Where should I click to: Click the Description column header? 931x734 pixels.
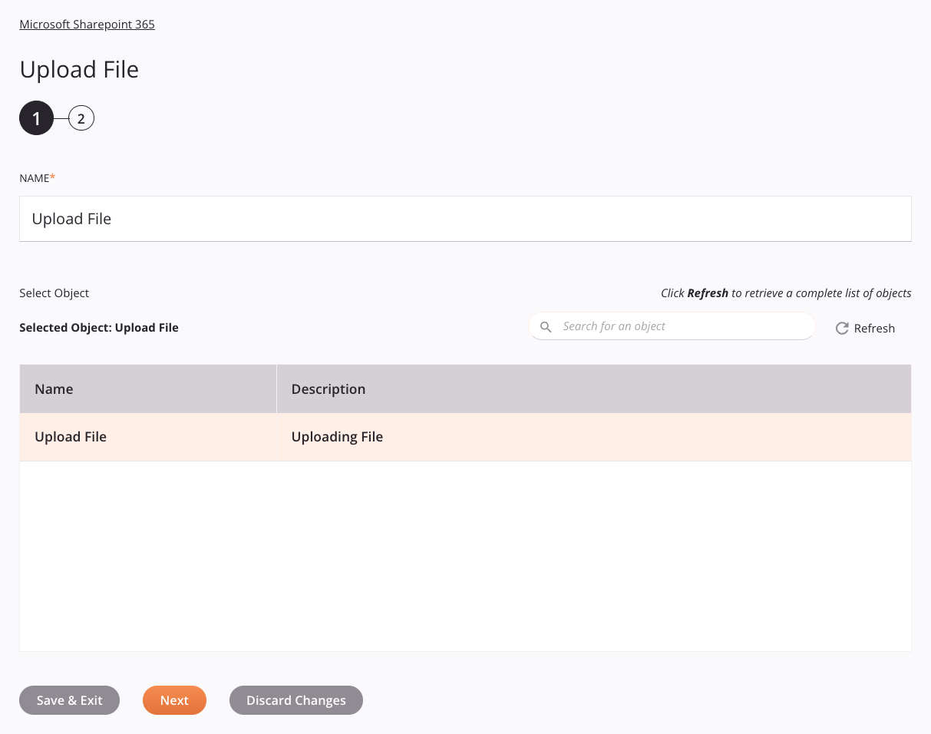pyautogui.click(x=594, y=389)
